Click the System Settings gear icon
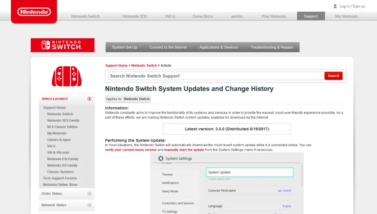Screen dimensions: 377x214 [x=161, y=158]
